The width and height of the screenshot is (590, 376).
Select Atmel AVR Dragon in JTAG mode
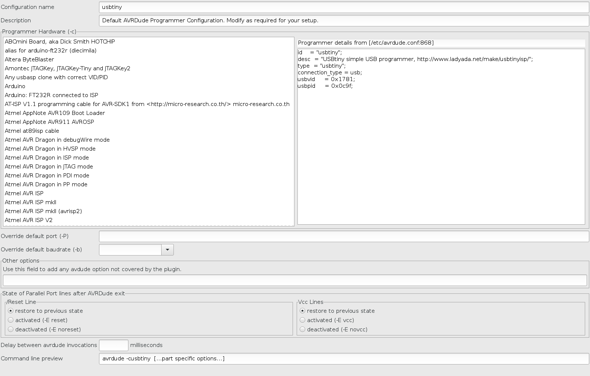point(149,167)
